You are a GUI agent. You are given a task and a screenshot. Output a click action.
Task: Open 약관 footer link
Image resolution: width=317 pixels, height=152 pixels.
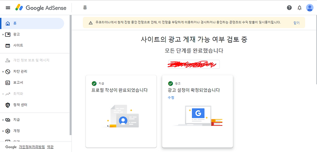tap(50, 147)
